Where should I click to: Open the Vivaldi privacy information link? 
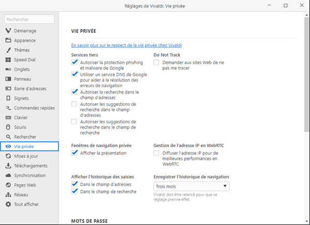click(126, 45)
